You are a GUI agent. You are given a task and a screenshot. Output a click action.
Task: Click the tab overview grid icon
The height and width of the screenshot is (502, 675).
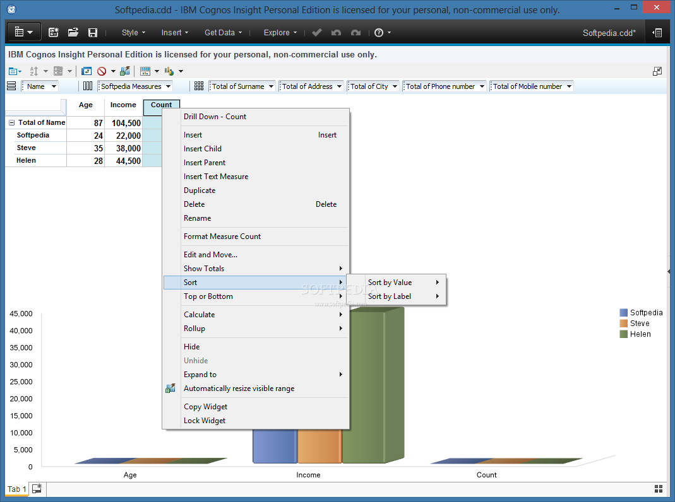pos(659,489)
